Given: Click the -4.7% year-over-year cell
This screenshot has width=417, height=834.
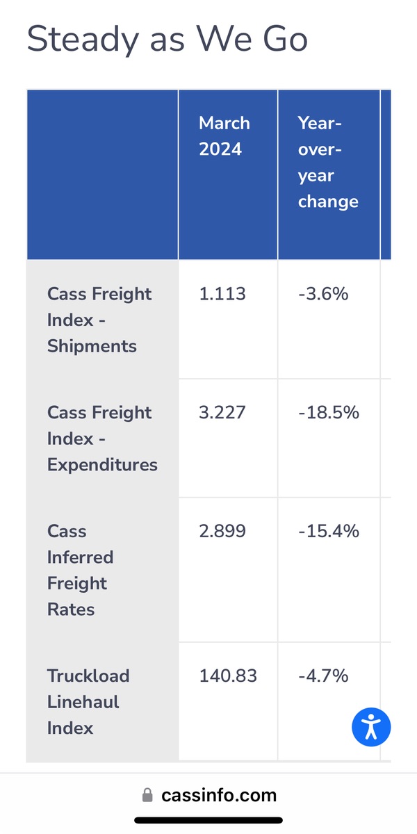Looking at the screenshot, I should click(x=323, y=676).
